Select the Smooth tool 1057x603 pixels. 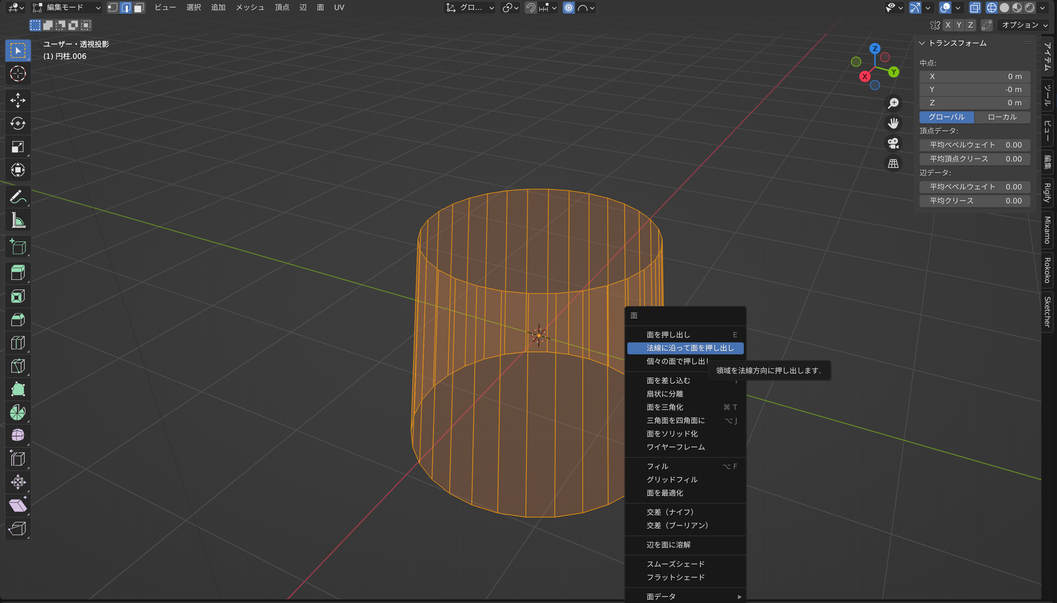(x=18, y=435)
